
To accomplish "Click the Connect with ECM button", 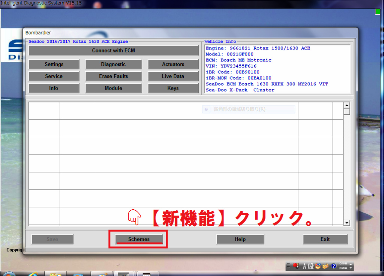I will pyautogui.click(x=114, y=51).
